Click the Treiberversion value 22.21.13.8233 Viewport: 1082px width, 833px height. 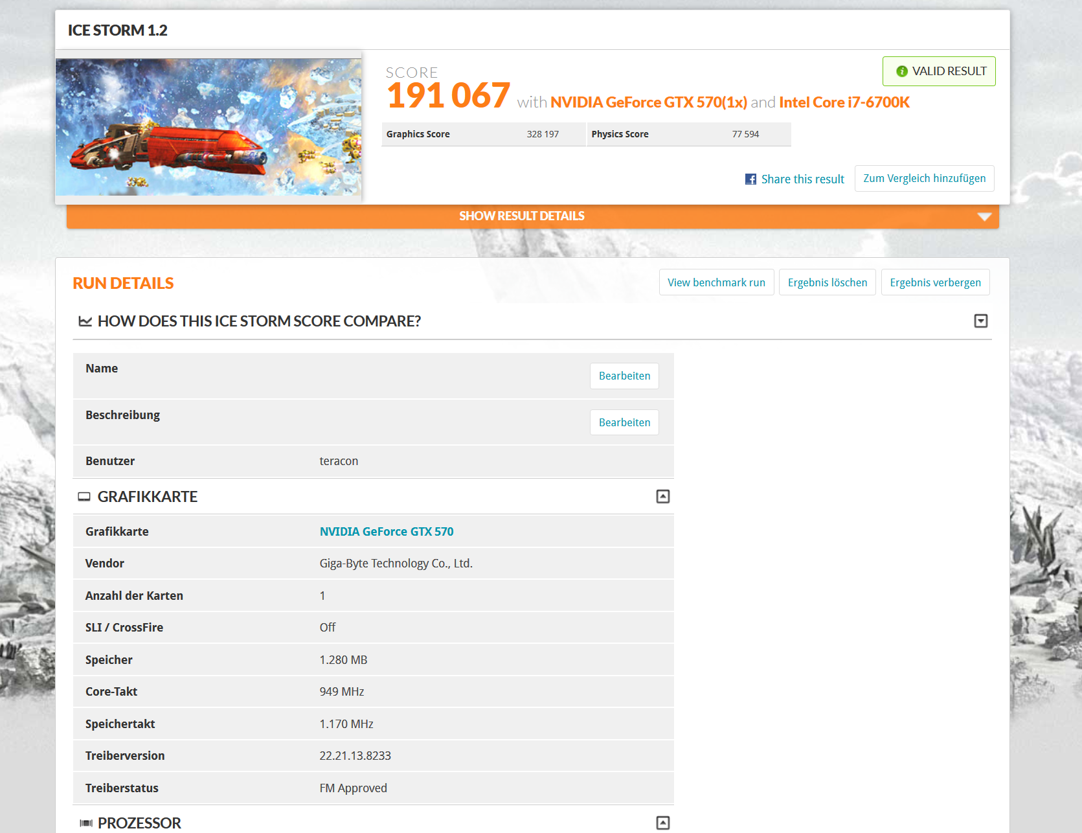pyautogui.click(x=355, y=756)
